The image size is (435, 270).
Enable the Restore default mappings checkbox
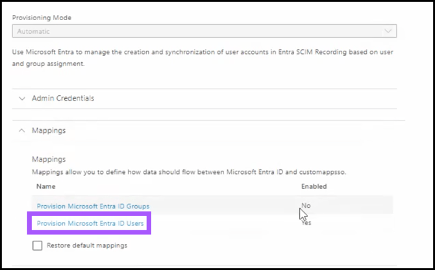pyautogui.click(x=37, y=245)
